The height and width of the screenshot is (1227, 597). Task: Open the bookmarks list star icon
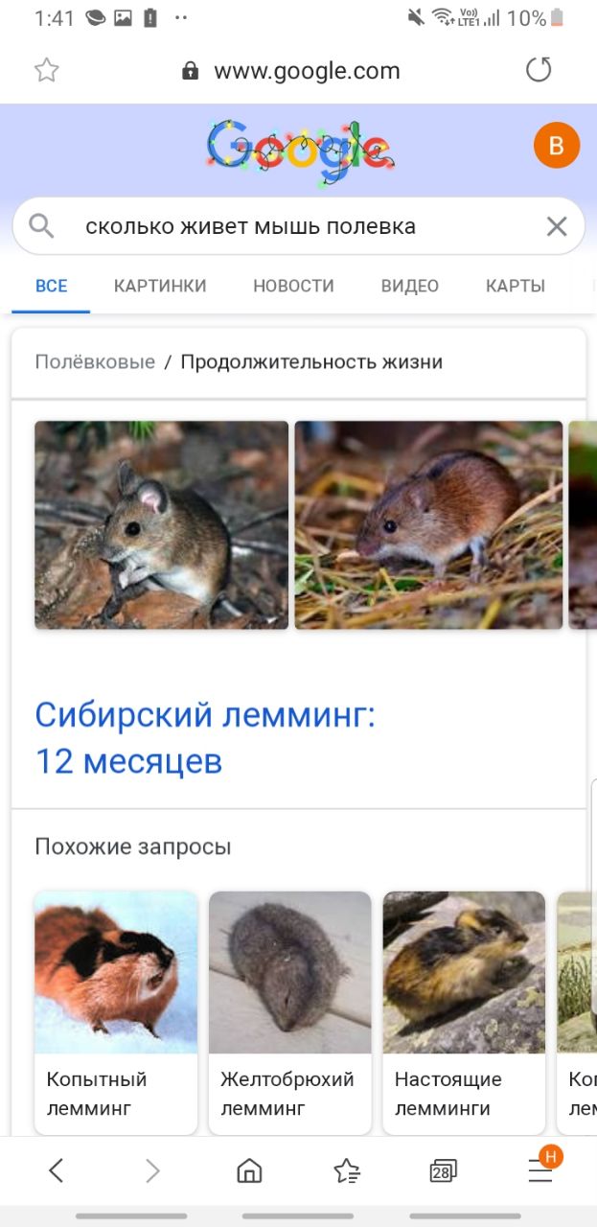tap(346, 1169)
